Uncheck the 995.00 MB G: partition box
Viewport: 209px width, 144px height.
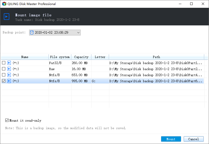tap(4, 81)
